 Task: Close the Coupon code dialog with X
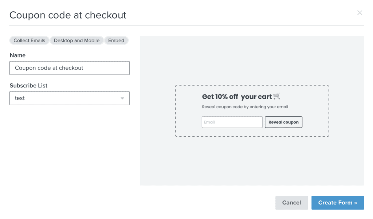pos(360,13)
